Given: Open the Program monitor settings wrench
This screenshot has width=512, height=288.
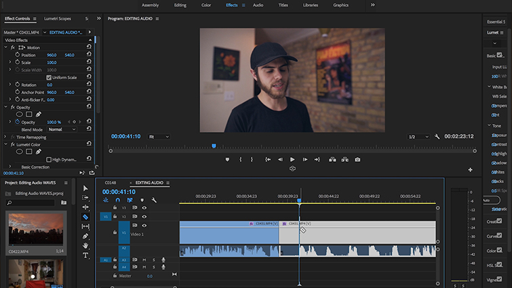Looking at the screenshot, I should (x=437, y=136).
